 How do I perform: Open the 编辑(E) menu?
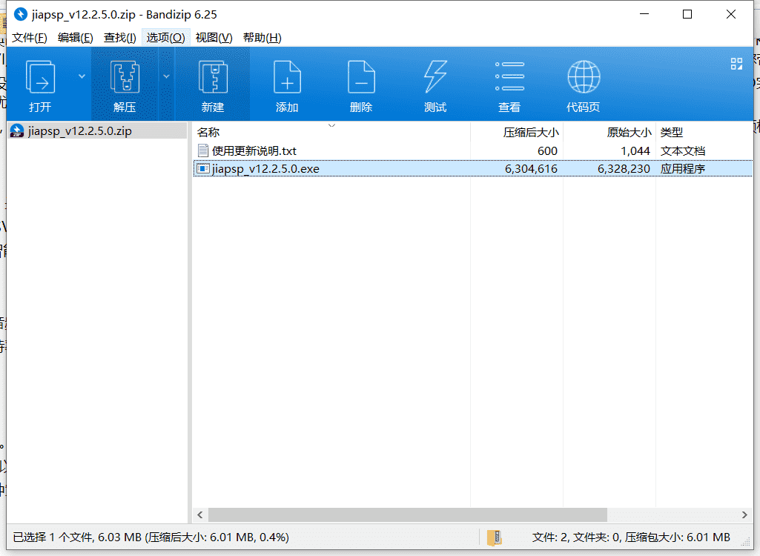click(x=75, y=38)
